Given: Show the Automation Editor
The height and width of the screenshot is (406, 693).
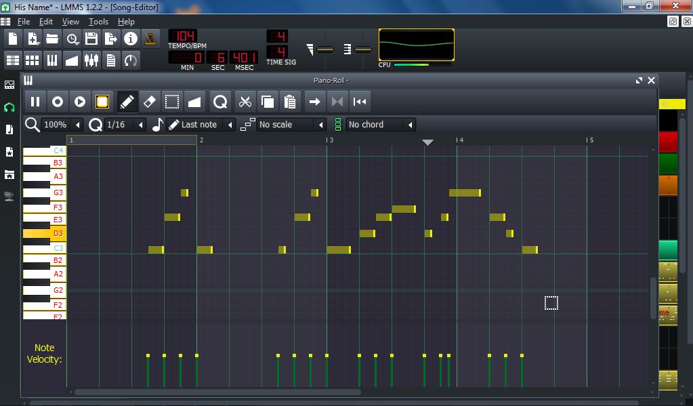Looking at the screenshot, I should [72, 60].
